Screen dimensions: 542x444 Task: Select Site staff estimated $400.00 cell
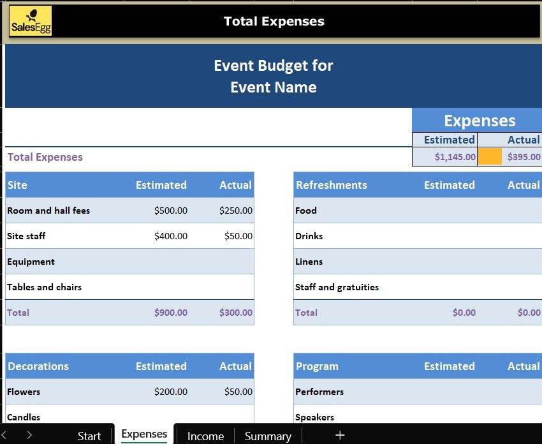tap(170, 236)
